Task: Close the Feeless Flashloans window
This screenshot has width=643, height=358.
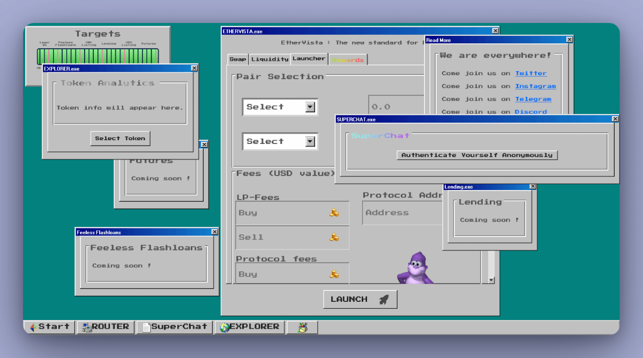Action: pos(214,232)
